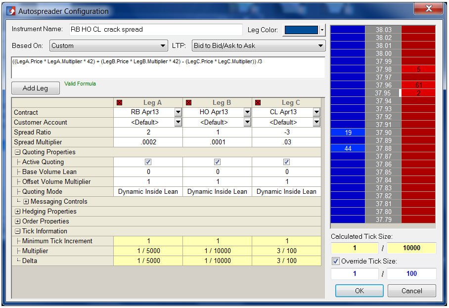Disable the Override Tick Size checkbox
This screenshot has width=449, height=308.
(x=336, y=262)
